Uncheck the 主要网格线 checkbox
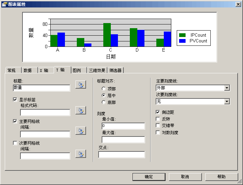The image size is (243, 185). click(x=15, y=122)
